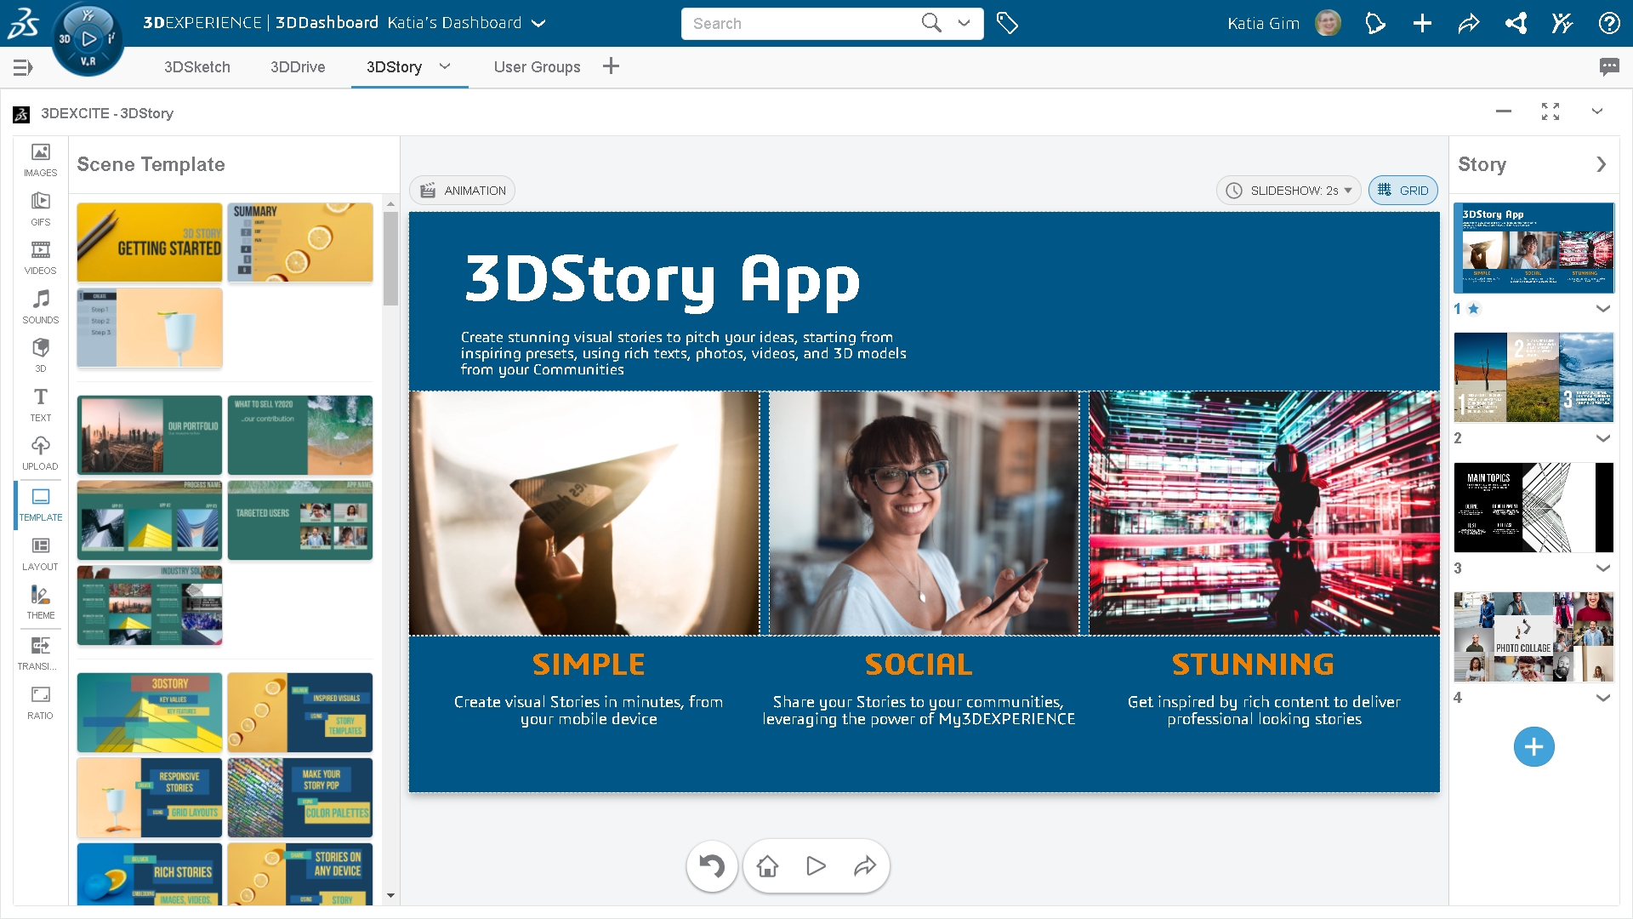Select the Rich Stories template
Image resolution: width=1633 pixels, height=919 pixels.
pos(150,874)
